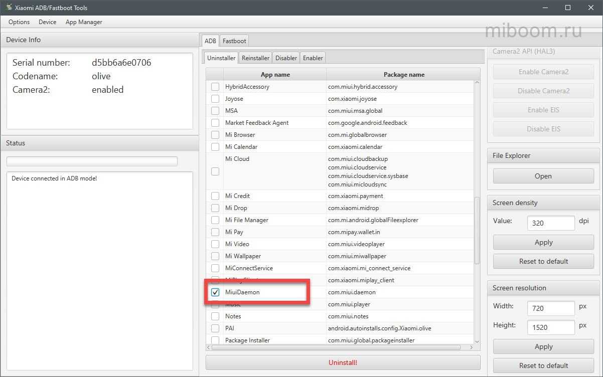Show the Enabler tab

[x=313, y=58]
